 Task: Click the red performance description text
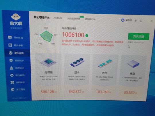(92, 43)
